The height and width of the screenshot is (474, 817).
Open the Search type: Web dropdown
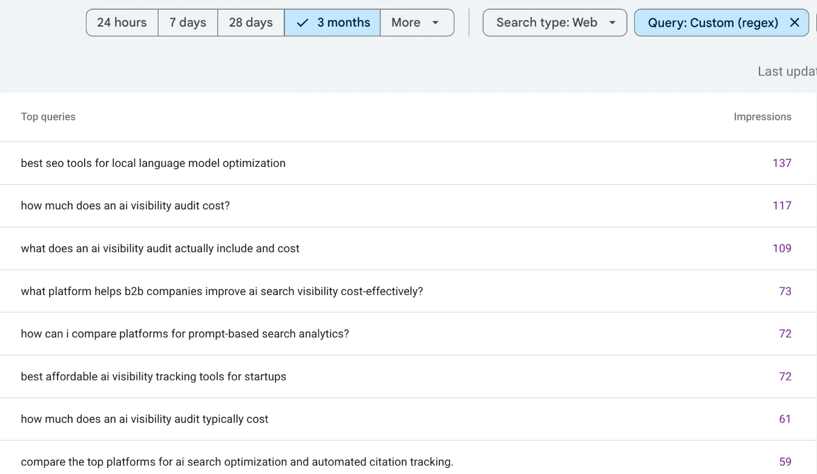coord(555,22)
